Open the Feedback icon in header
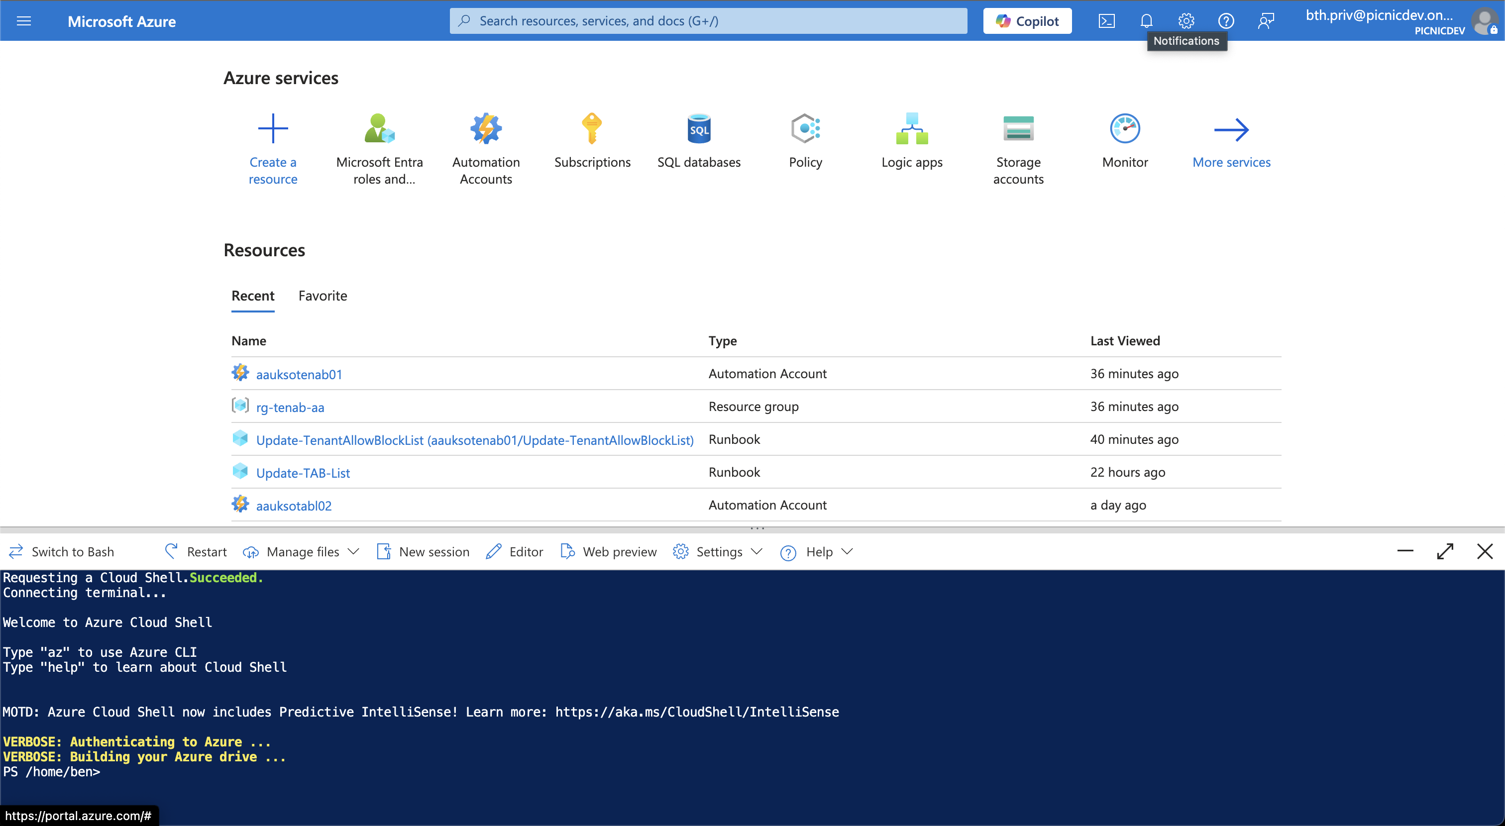1505x826 pixels. coord(1266,21)
